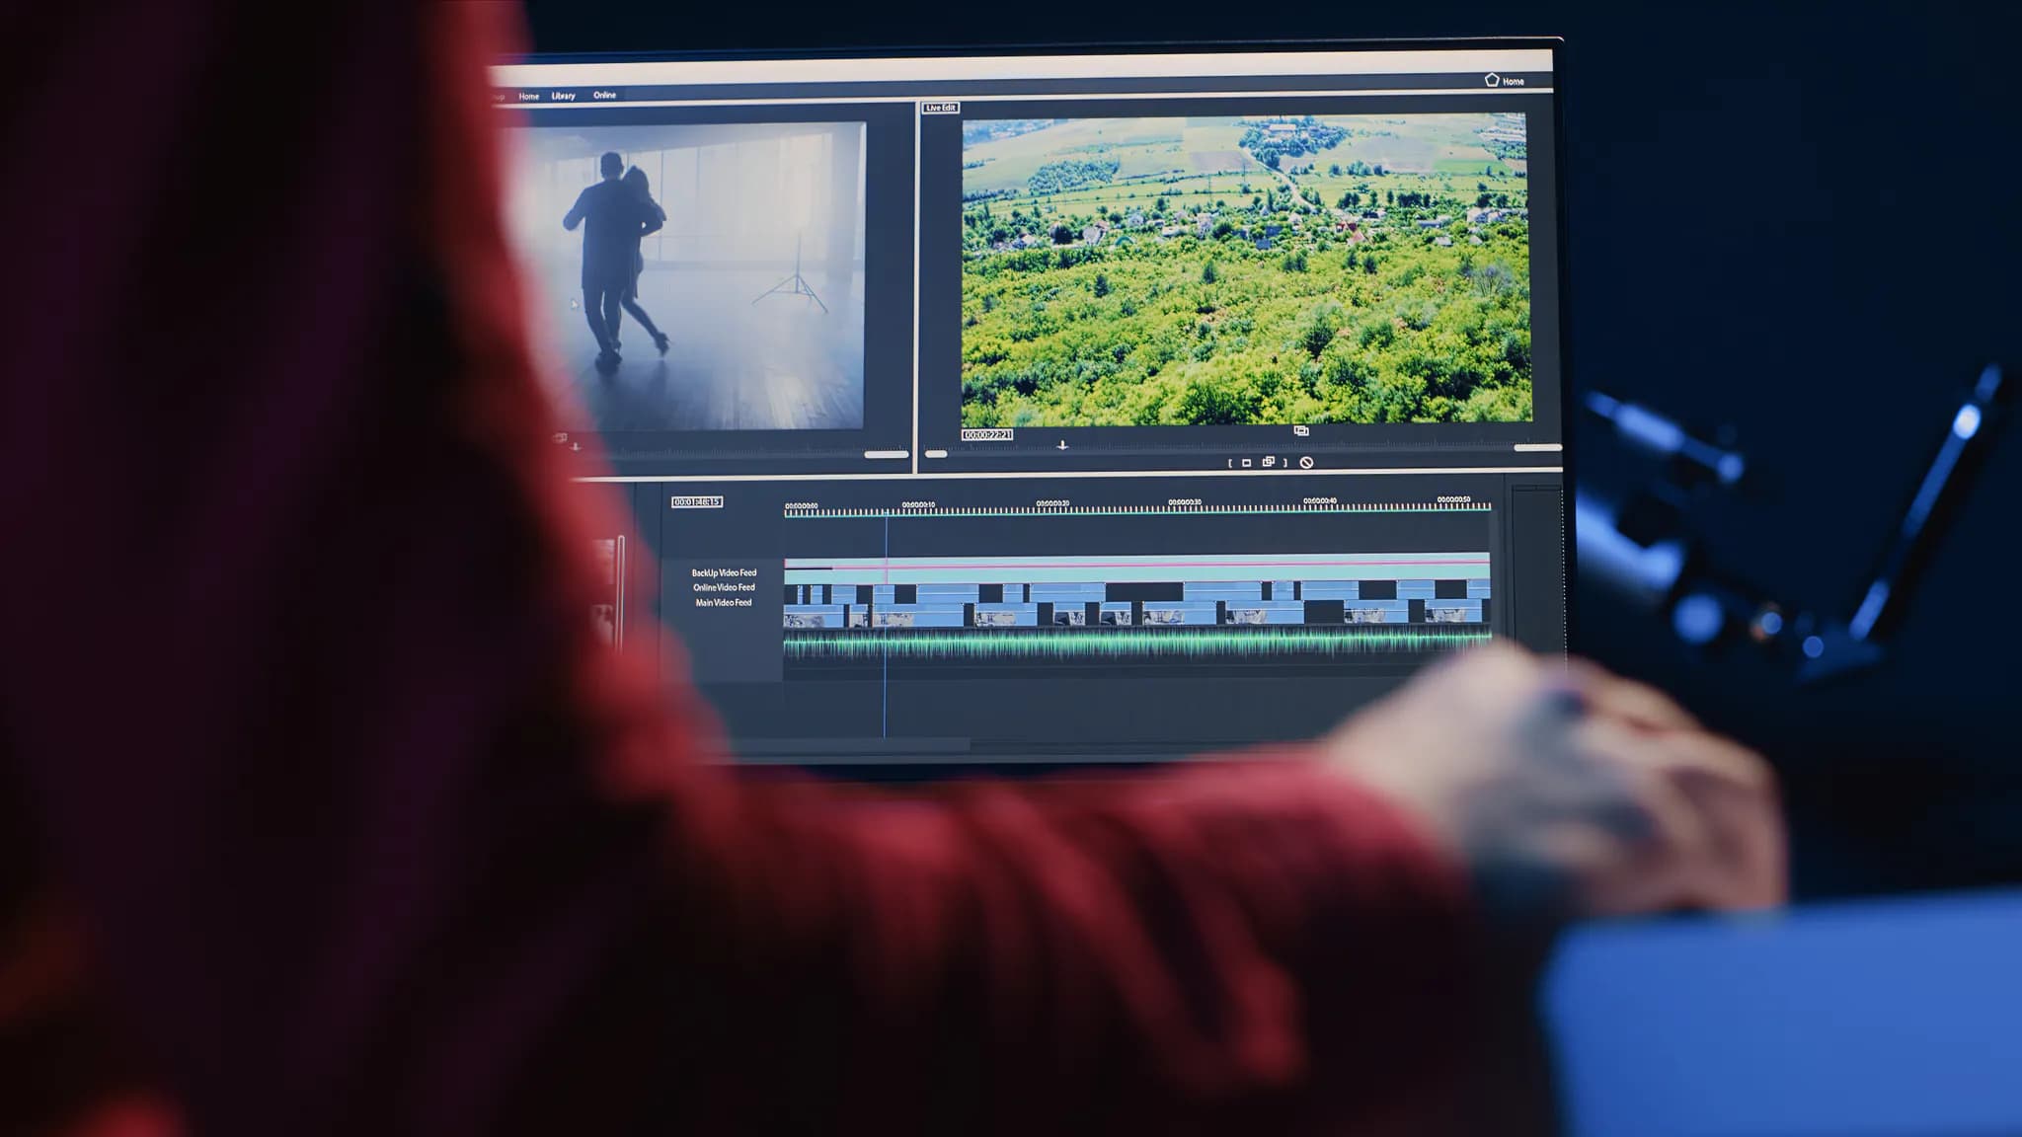Click the export arrow icon under the landscape clip
The height and width of the screenshot is (1137, 2022).
(x=1061, y=446)
